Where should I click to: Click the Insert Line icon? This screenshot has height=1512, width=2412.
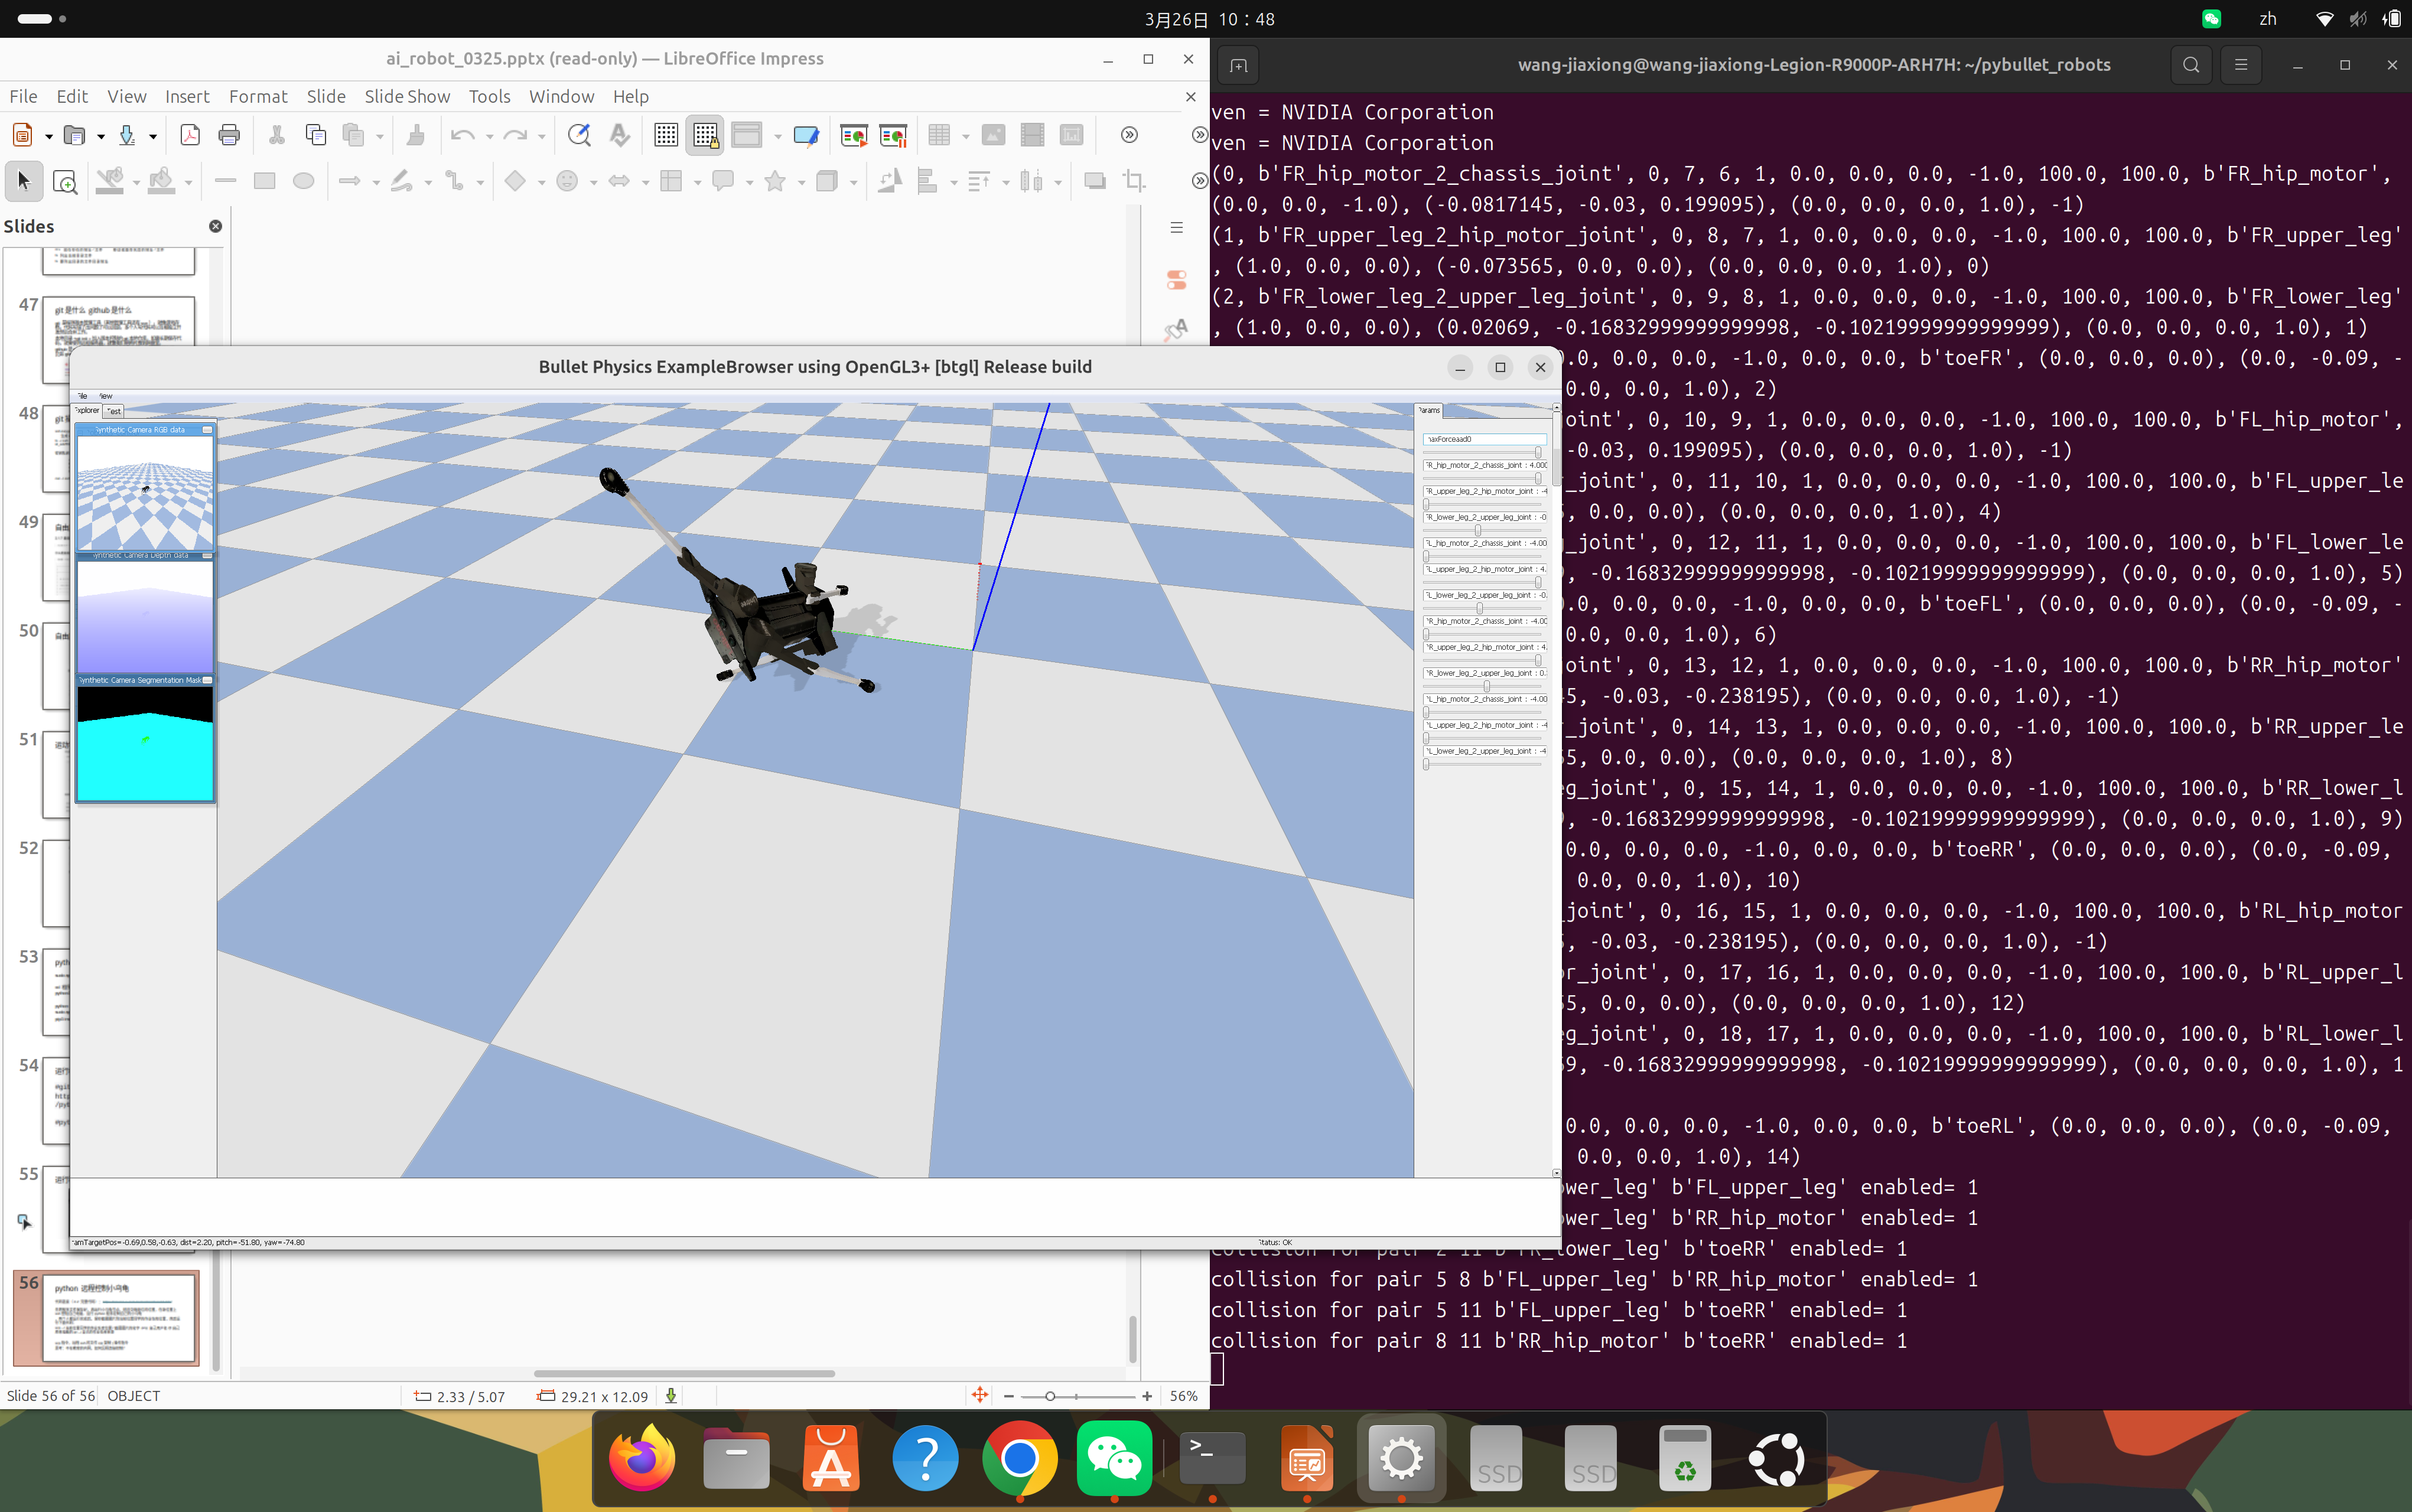tap(225, 181)
